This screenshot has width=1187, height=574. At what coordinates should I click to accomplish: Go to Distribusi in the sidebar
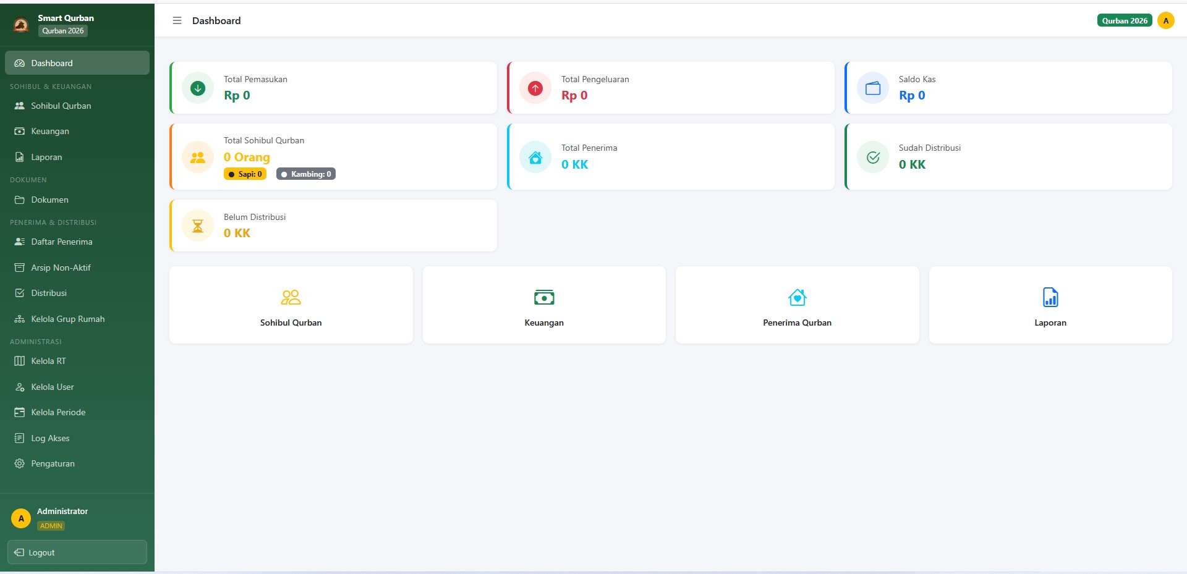click(x=77, y=293)
